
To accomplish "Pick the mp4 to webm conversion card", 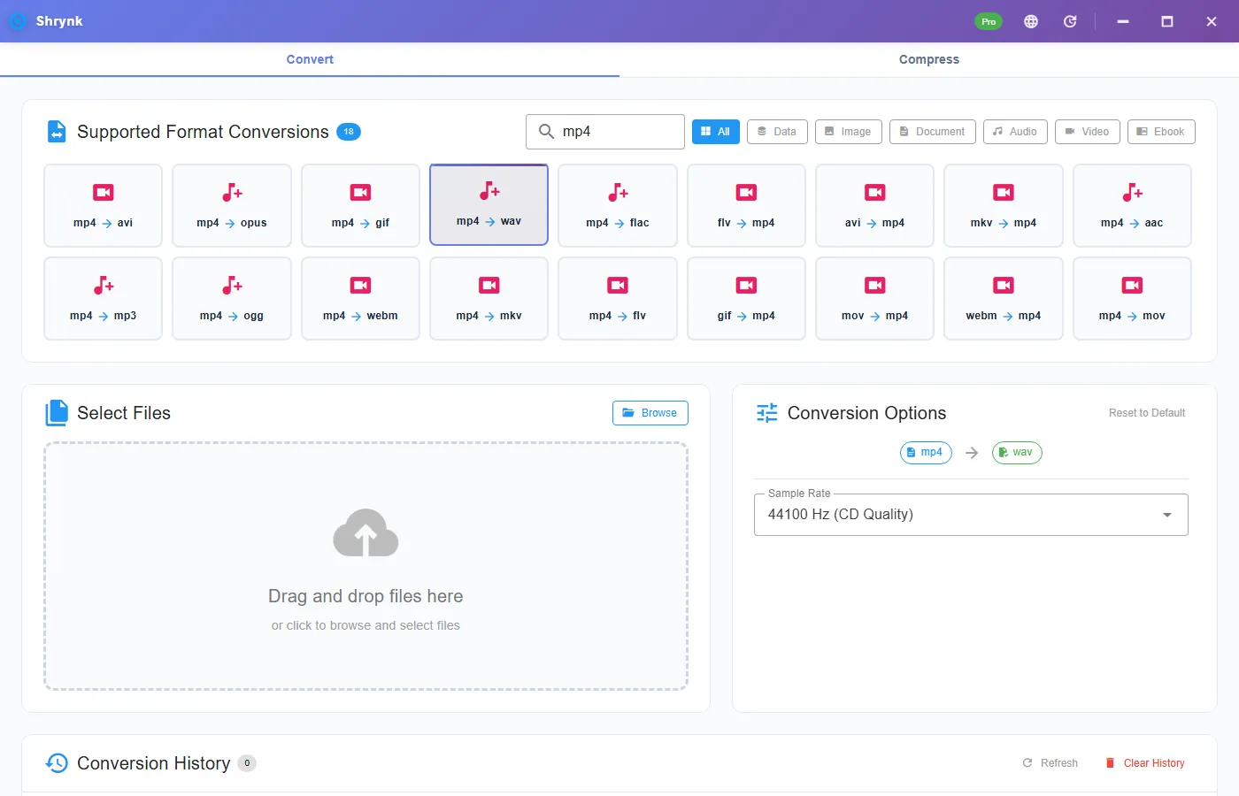I will pos(360,298).
